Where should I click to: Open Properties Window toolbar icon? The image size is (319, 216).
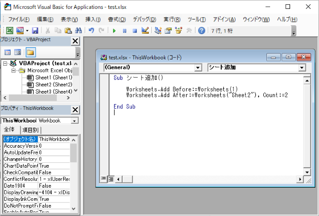click(x=168, y=30)
